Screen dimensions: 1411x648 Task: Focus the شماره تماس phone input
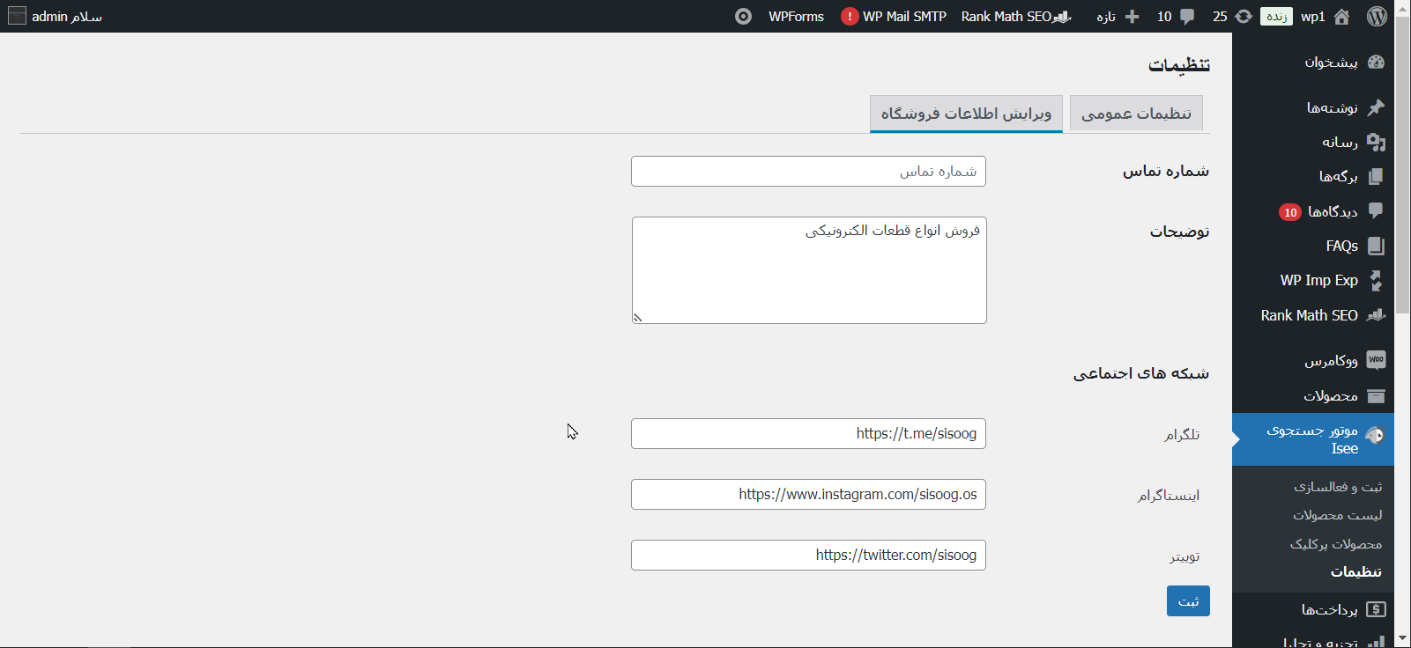(808, 171)
